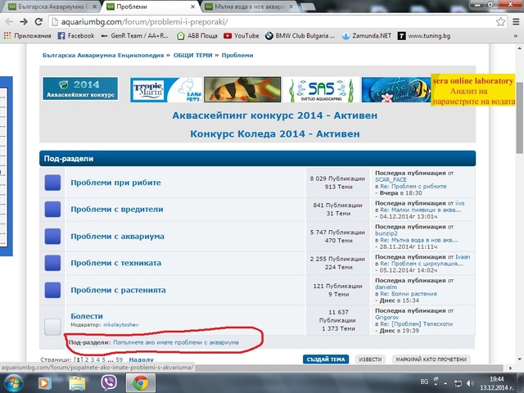The width and height of the screenshot is (524, 393).
Task: Click the МАРКИРАЙ КАТО ПРОЧЕТЕНИ button
Action: [433, 359]
